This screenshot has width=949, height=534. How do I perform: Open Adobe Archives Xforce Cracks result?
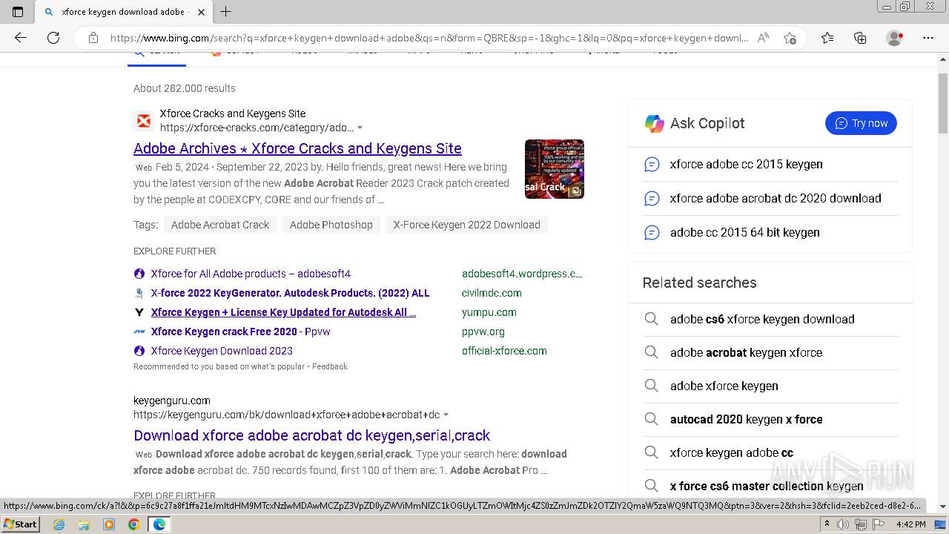coord(297,148)
